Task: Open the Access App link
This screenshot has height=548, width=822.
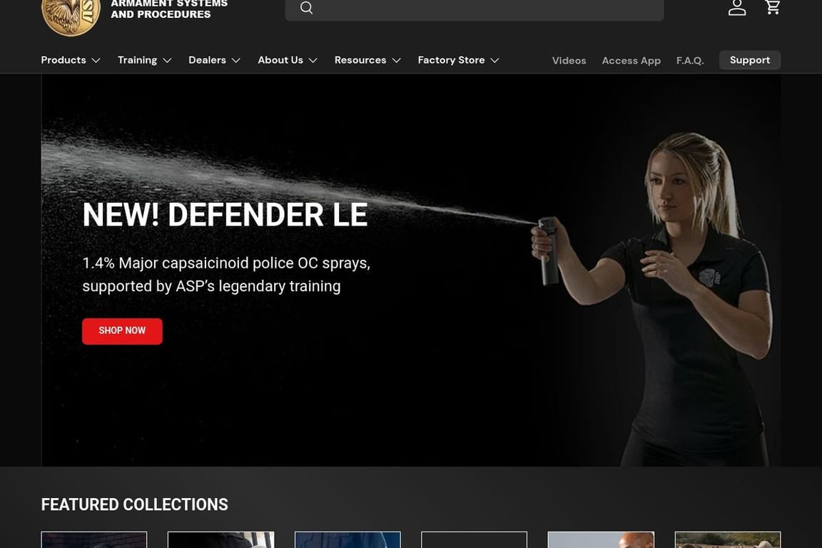Action: [x=631, y=61]
